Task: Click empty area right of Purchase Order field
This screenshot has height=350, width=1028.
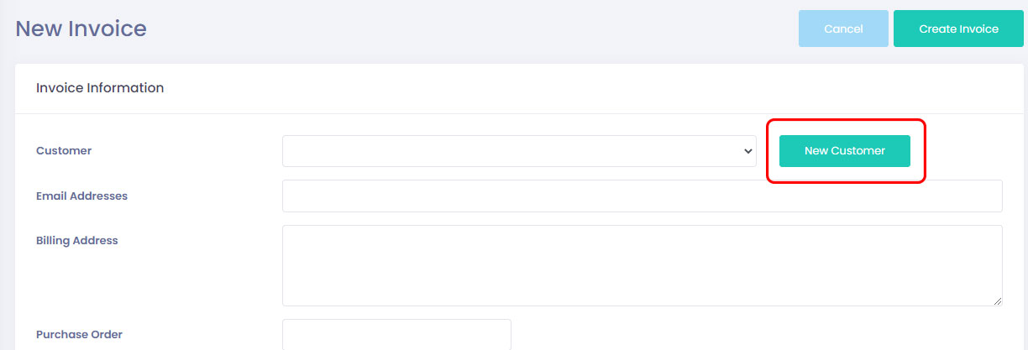Action: [756, 334]
